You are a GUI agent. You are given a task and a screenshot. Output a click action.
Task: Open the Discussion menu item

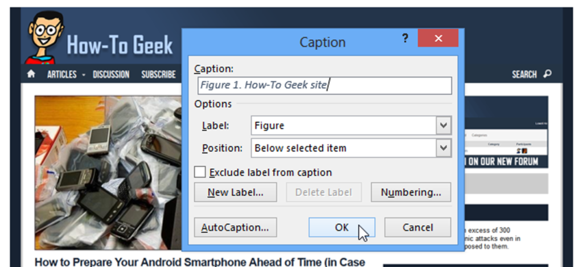point(111,75)
